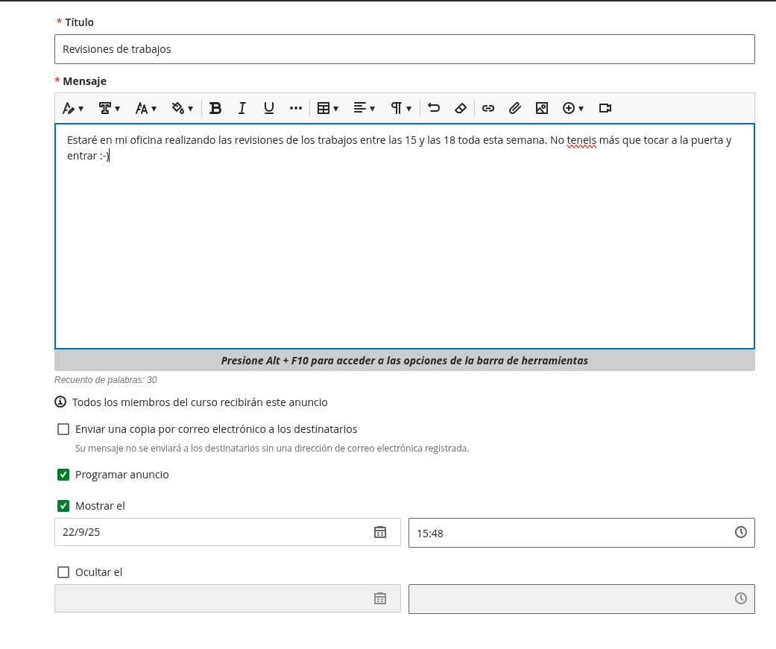Image resolution: width=776 pixels, height=649 pixels.
Task: Open the text color fill dropdown
Action: coord(182,108)
